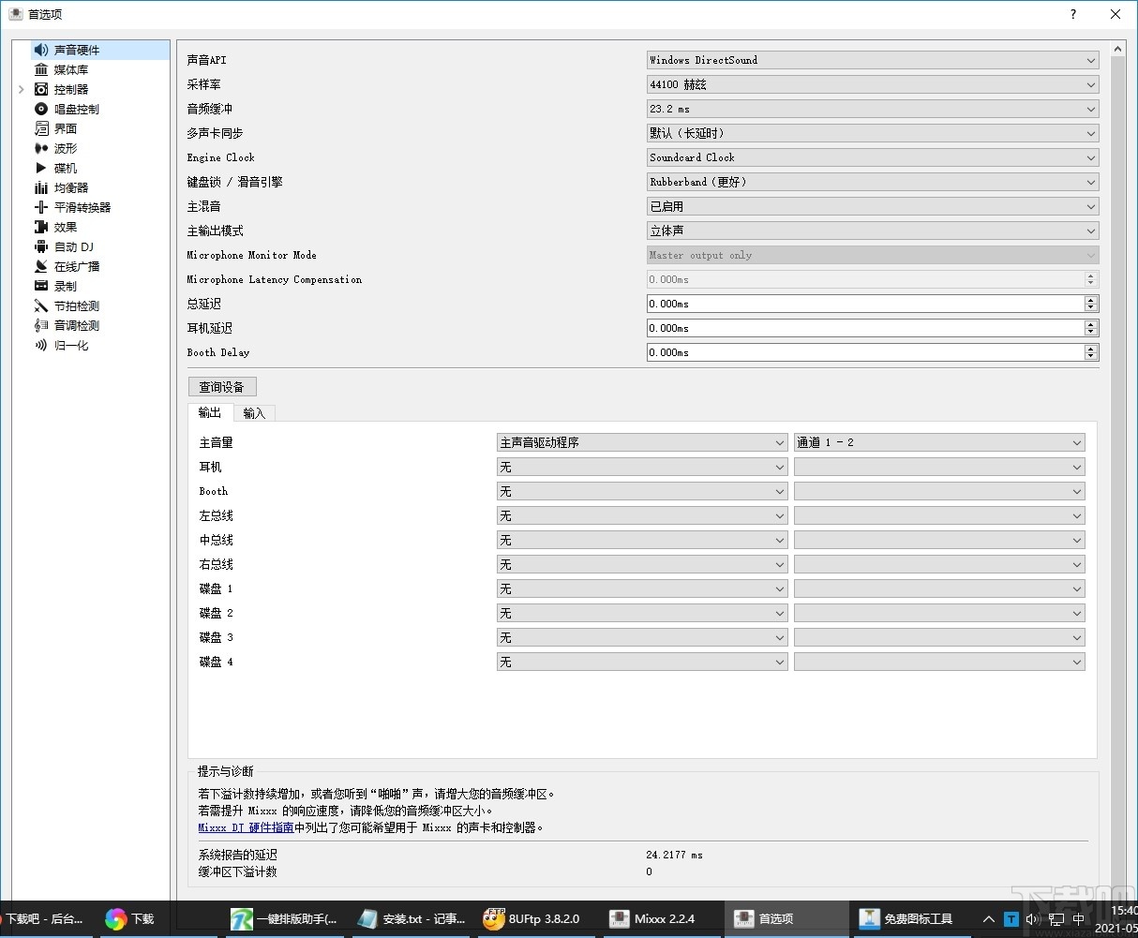Click the 首选项 taskbar button
The width and height of the screenshot is (1138, 938).
point(787,918)
